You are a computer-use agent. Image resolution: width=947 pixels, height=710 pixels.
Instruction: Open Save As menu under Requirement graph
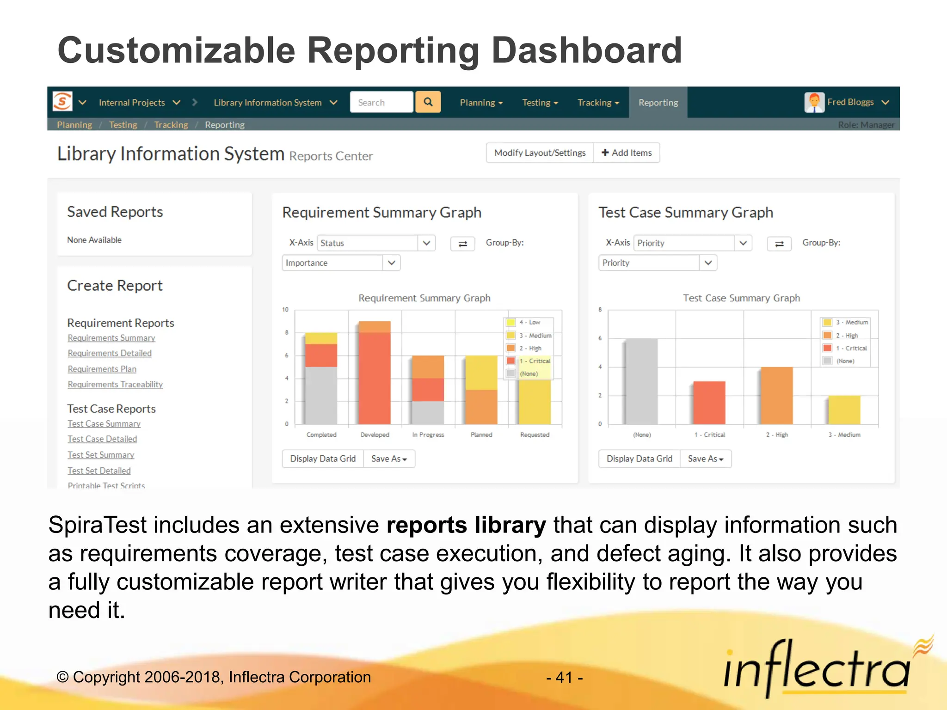pyautogui.click(x=389, y=459)
